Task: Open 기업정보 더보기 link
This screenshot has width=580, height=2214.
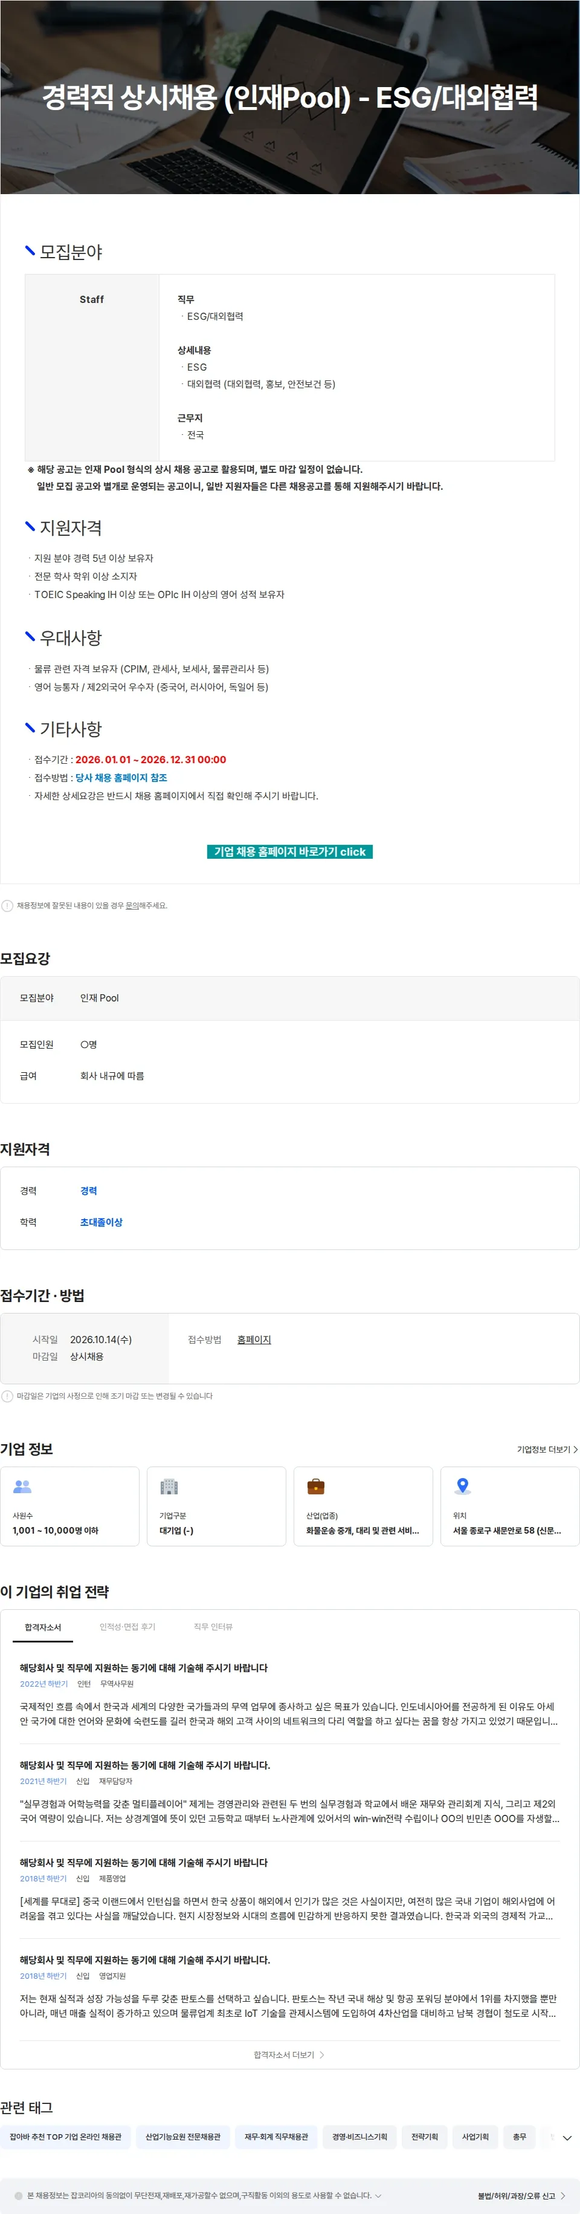Action: pyautogui.click(x=547, y=1449)
